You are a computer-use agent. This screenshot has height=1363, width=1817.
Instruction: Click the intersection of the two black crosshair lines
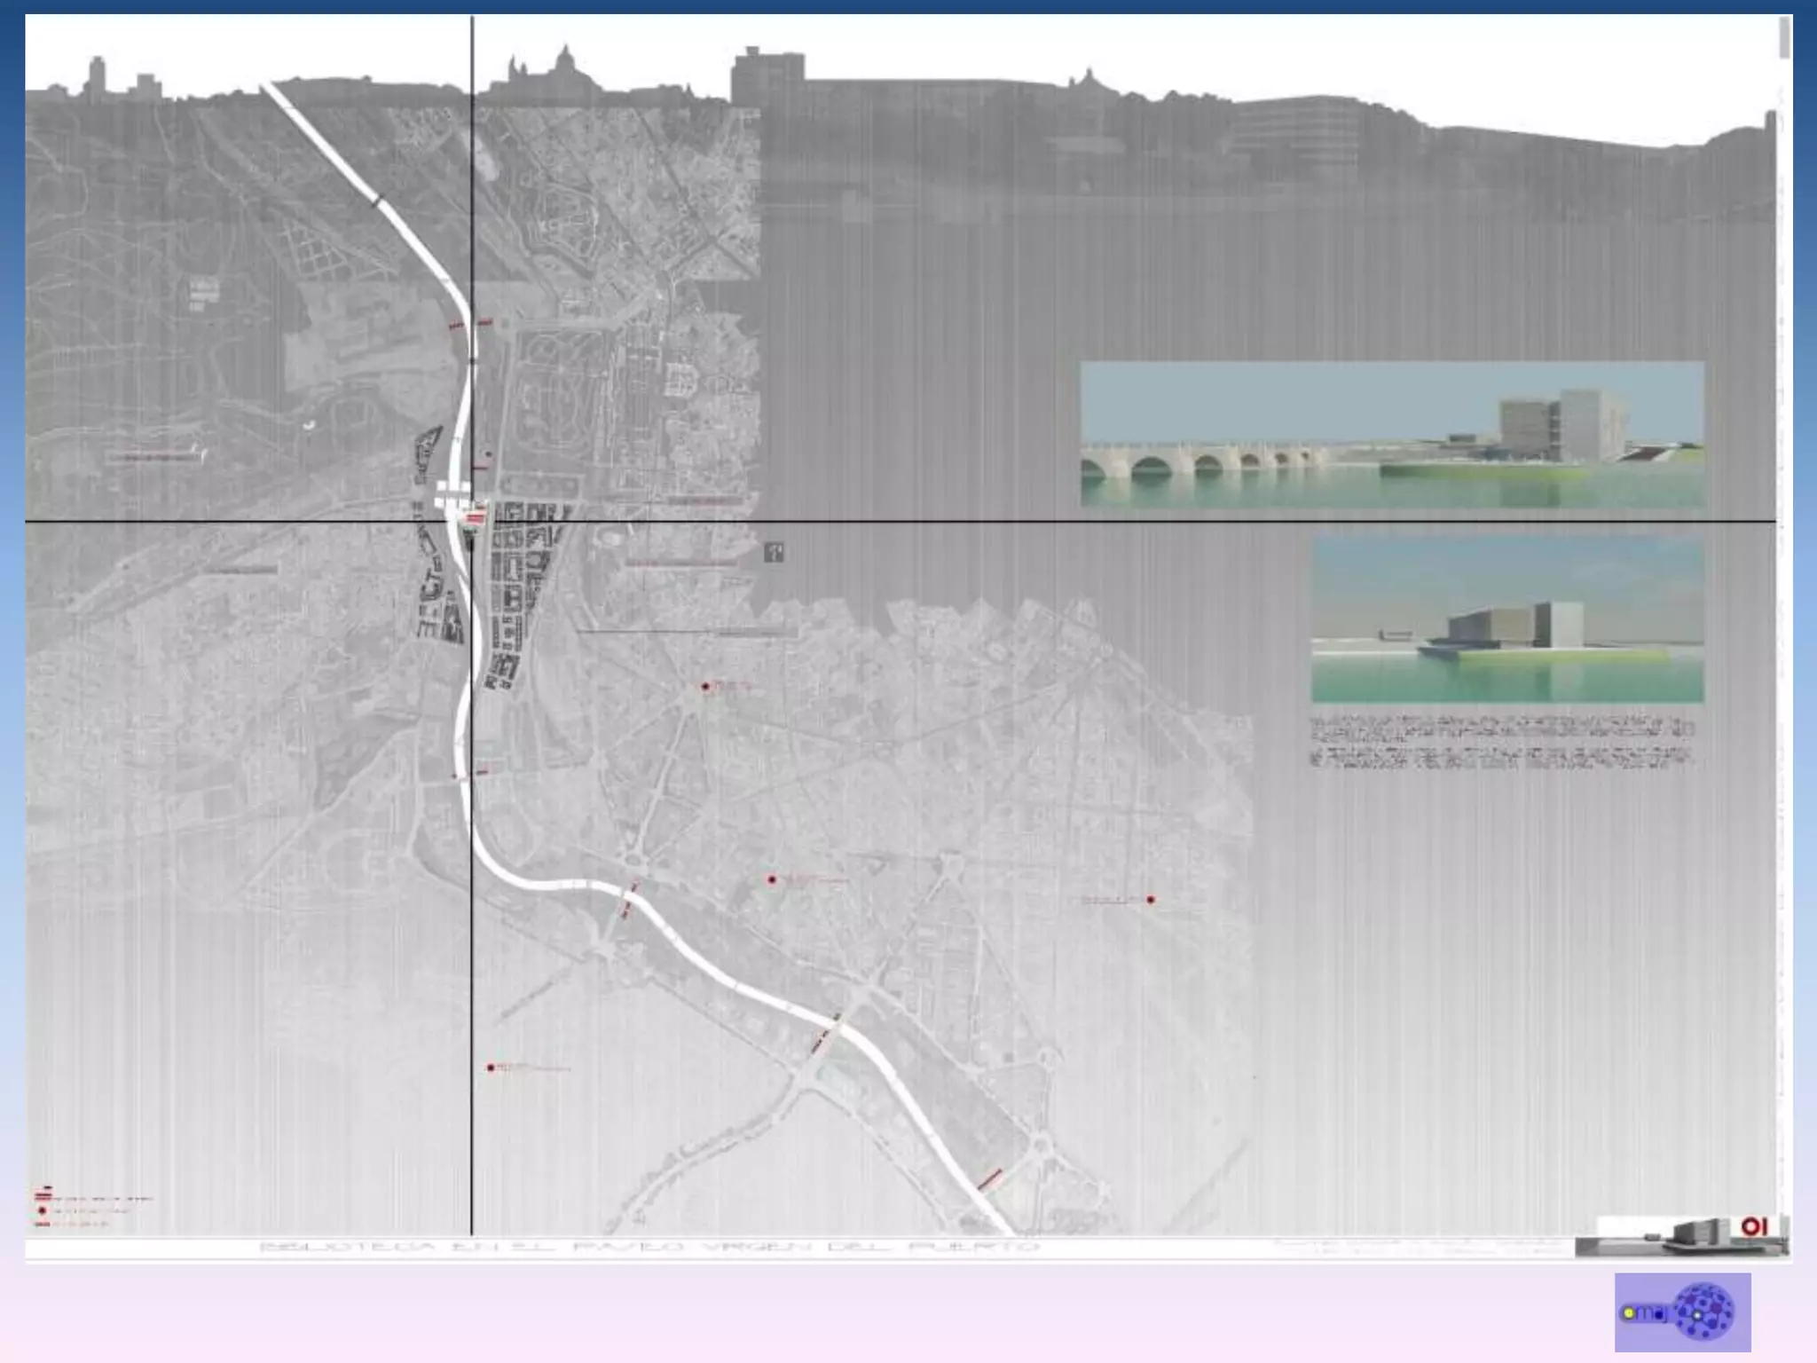pyautogui.click(x=472, y=522)
